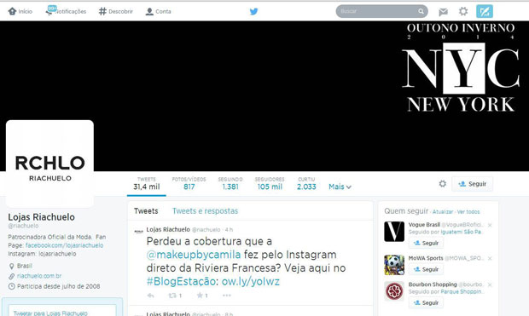
Task: Open Notificações in top bar
Action: [x=67, y=11]
